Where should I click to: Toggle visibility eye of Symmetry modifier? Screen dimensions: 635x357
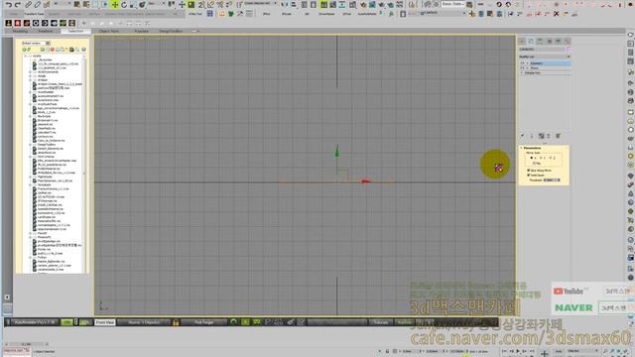click(523, 63)
